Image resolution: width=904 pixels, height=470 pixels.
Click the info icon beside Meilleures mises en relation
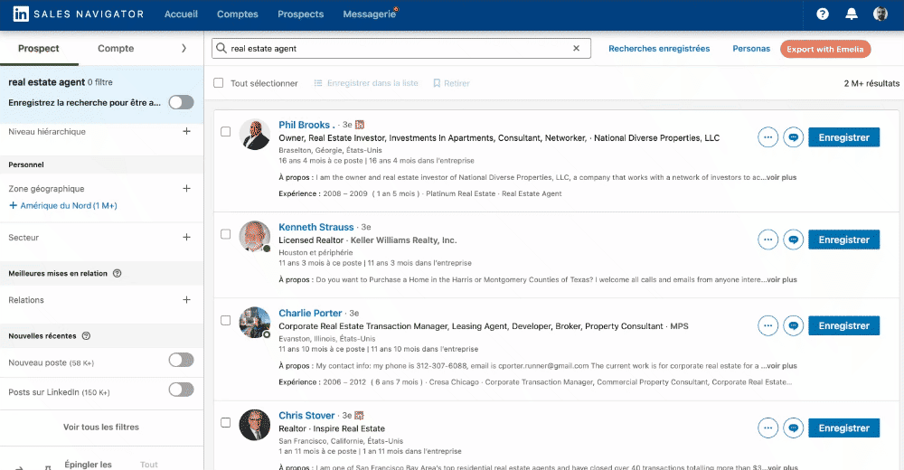point(117,273)
